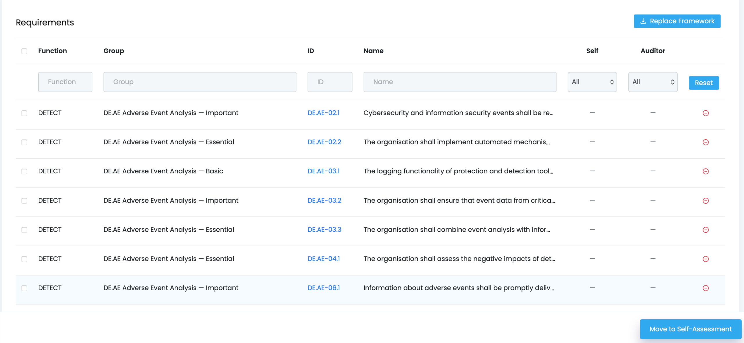This screenshot has height=343, width=744.
Task: Click the Reset filters button
Action: pyautogui.click(x=704, y=83)
